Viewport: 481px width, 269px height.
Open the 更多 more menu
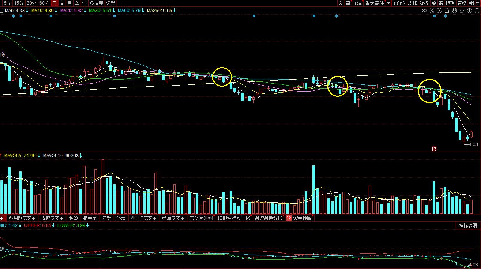(462, 3)
